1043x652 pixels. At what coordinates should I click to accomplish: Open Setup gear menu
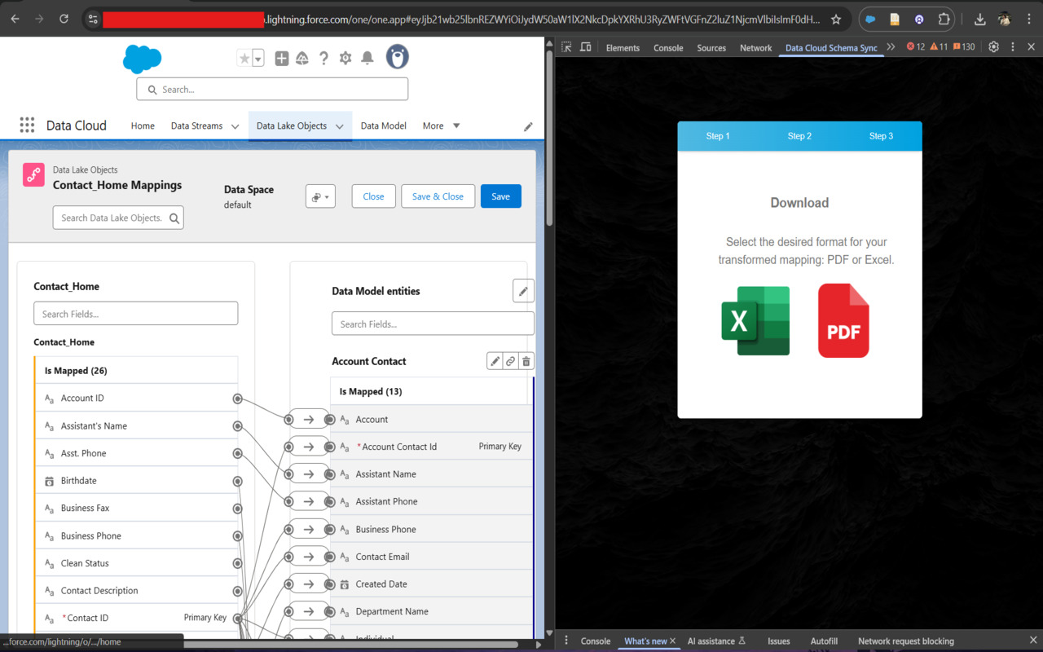tap(345, 58)
